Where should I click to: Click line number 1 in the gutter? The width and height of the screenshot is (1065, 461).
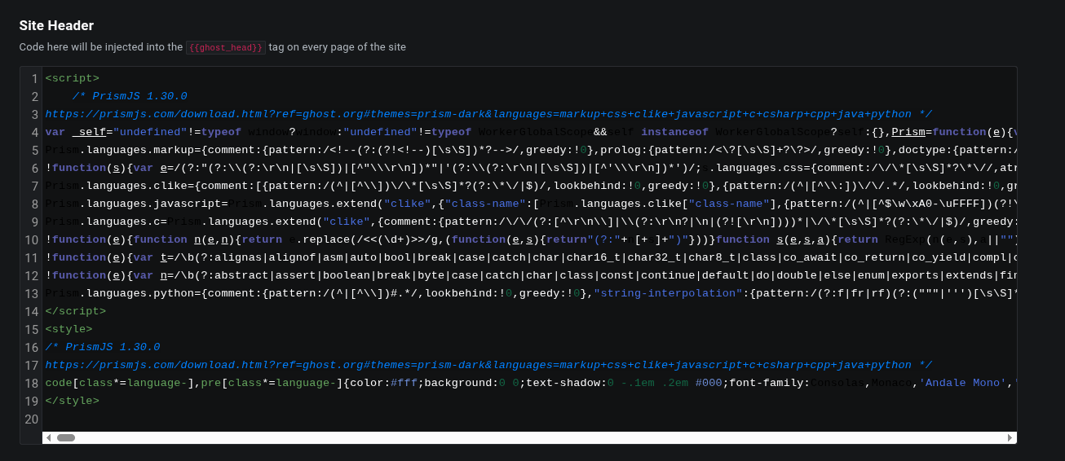pos(35,78)
